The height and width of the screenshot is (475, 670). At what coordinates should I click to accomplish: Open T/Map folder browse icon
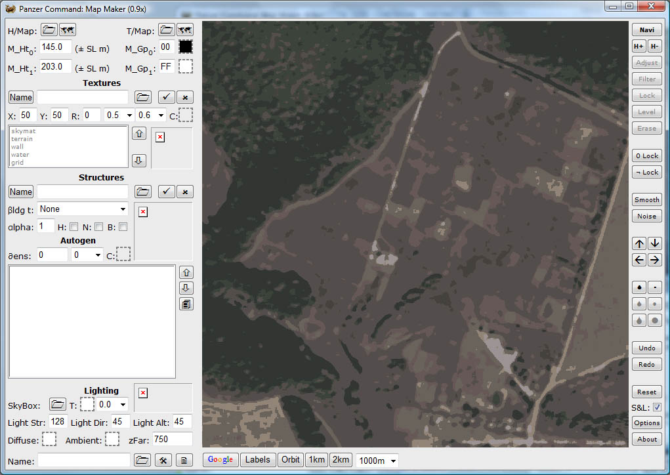tap(166, 30)
